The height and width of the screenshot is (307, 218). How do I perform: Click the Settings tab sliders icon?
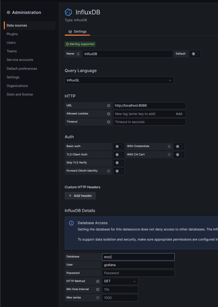tap(70, 32)
